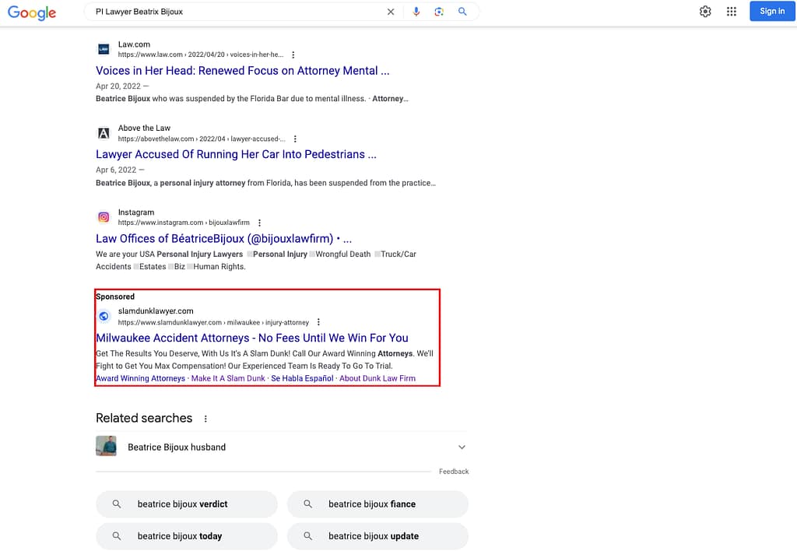797x551 pixels.
Task: Click Beatrice Bijoux husband thumbnail
Action: 106,446
